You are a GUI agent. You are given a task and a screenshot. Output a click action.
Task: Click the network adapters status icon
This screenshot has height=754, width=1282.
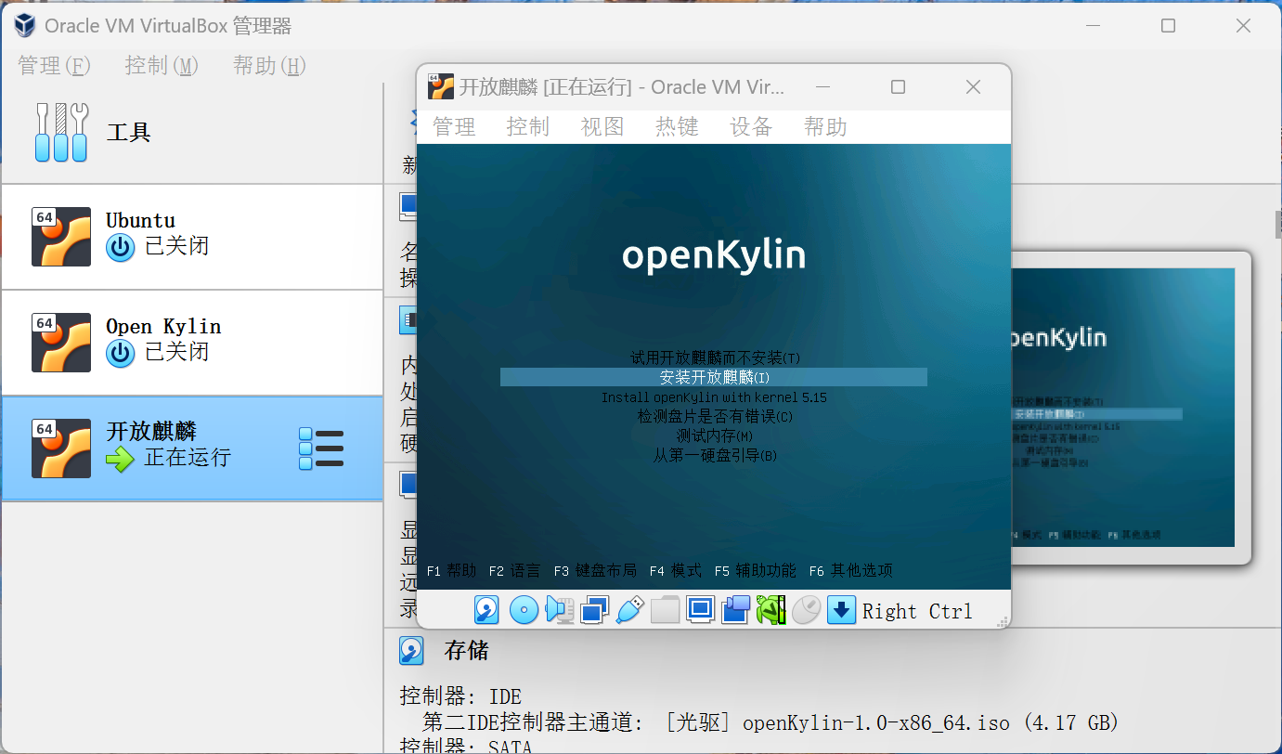594,610
